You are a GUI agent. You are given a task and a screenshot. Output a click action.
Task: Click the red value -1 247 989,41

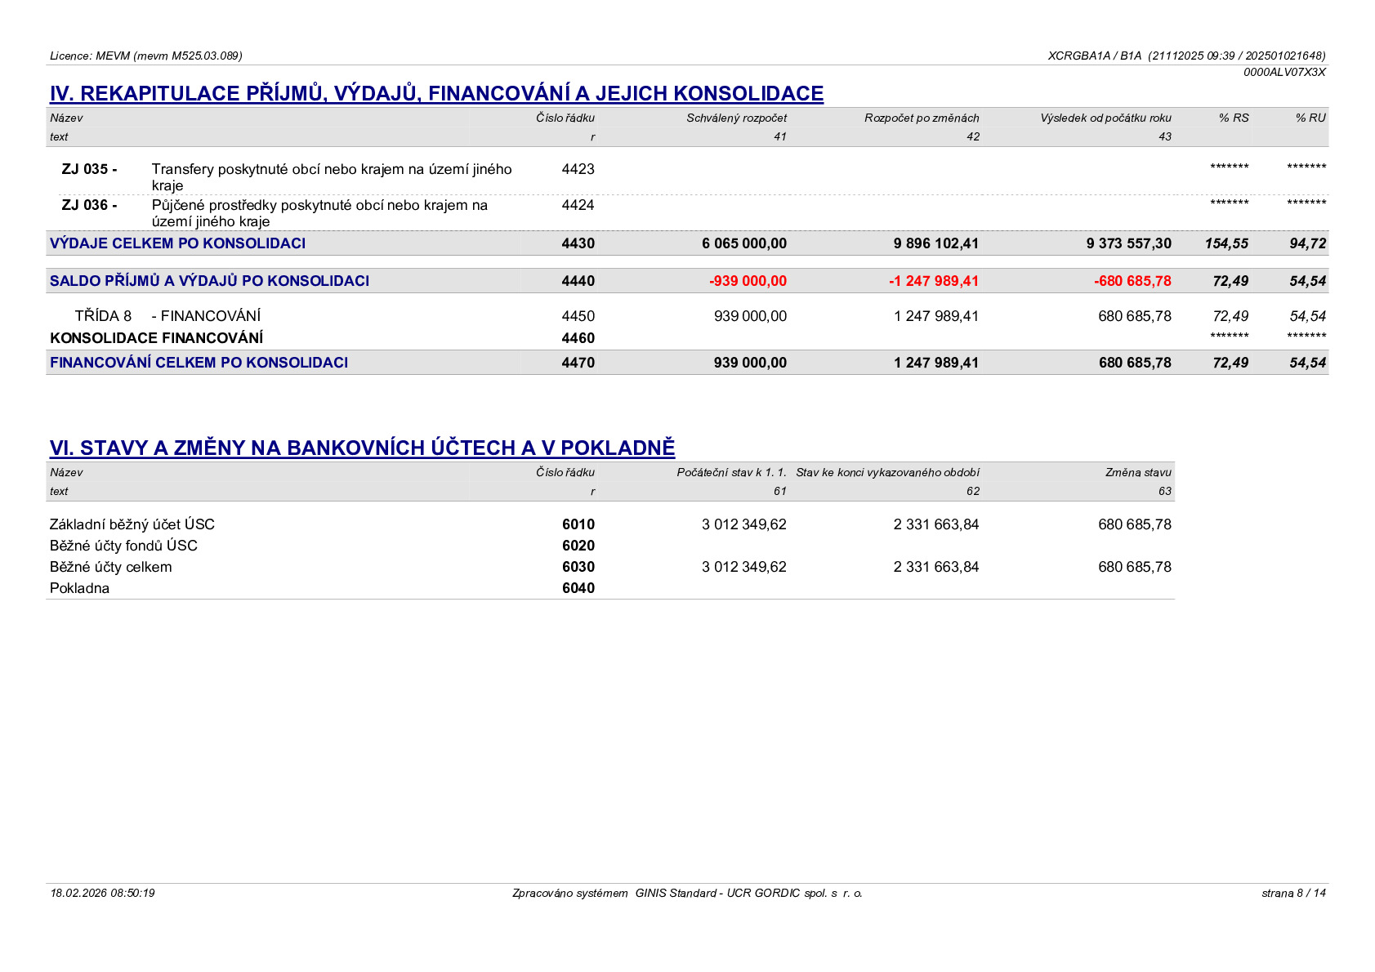coord(933,281)
